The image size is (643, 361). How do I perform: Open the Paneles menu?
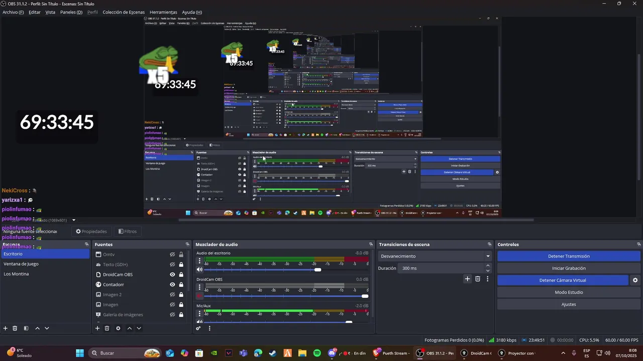click(x=71, y=12)
